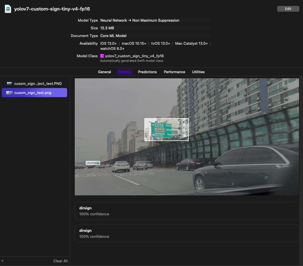Click the model title yolov7-custom-sign-tiny-v4-fp16

[x=52, y=9]
